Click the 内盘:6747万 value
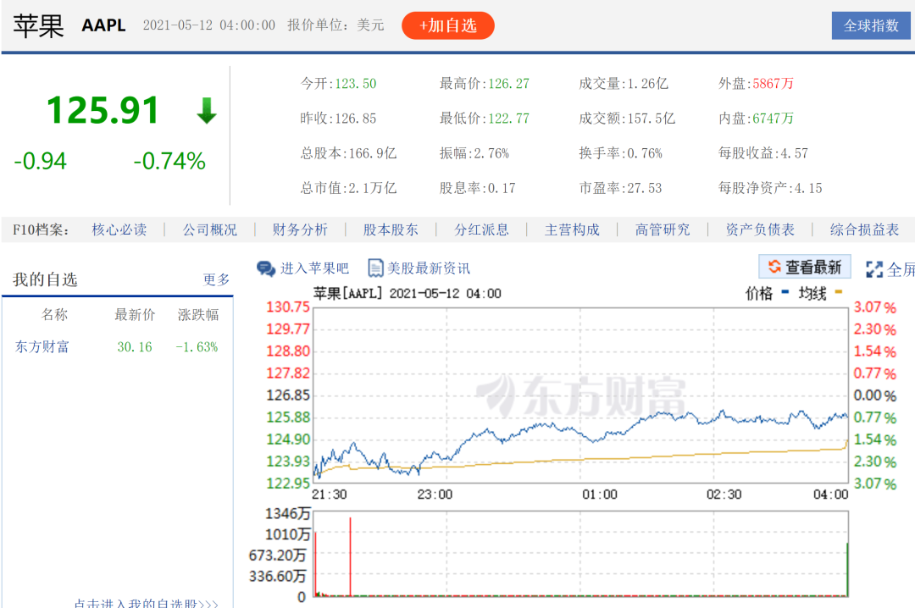This screenshot has height=608, width=915. pyautogui.click(x=757, y=119)
